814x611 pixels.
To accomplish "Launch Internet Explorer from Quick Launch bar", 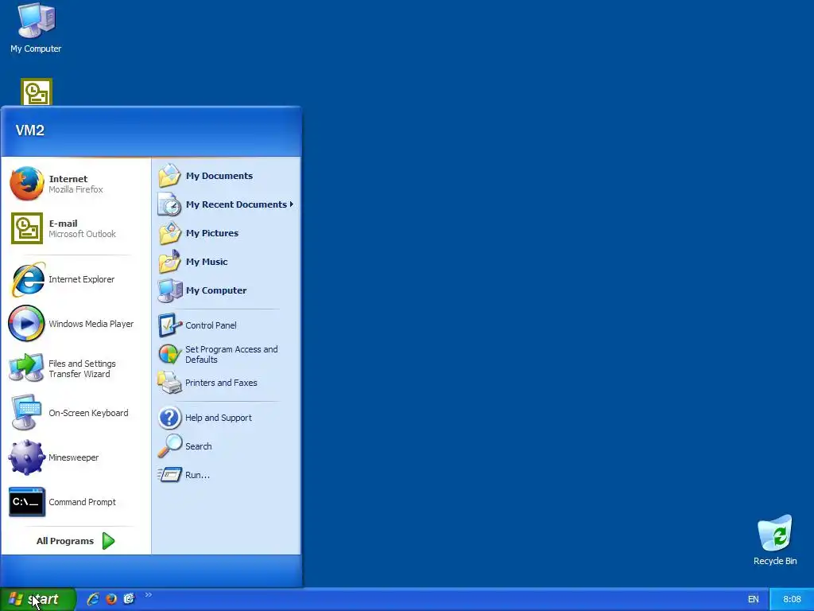I will click(93, 599).
